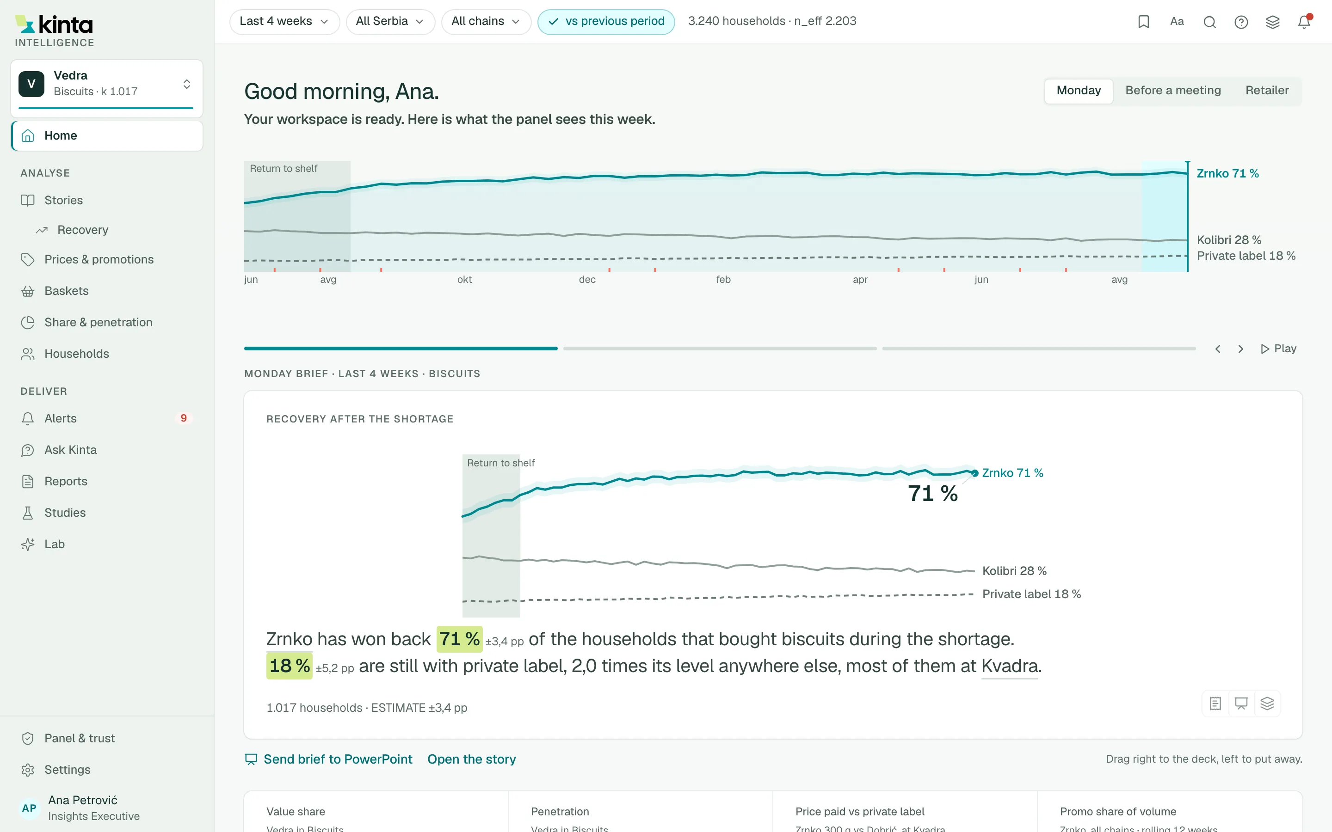Screen dimensions: 1332x832
Task: Click the Alerts bell icon in sidebar
Action: pos(28,419)
